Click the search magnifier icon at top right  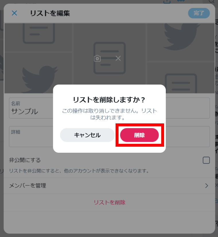[x=211, y=1]
